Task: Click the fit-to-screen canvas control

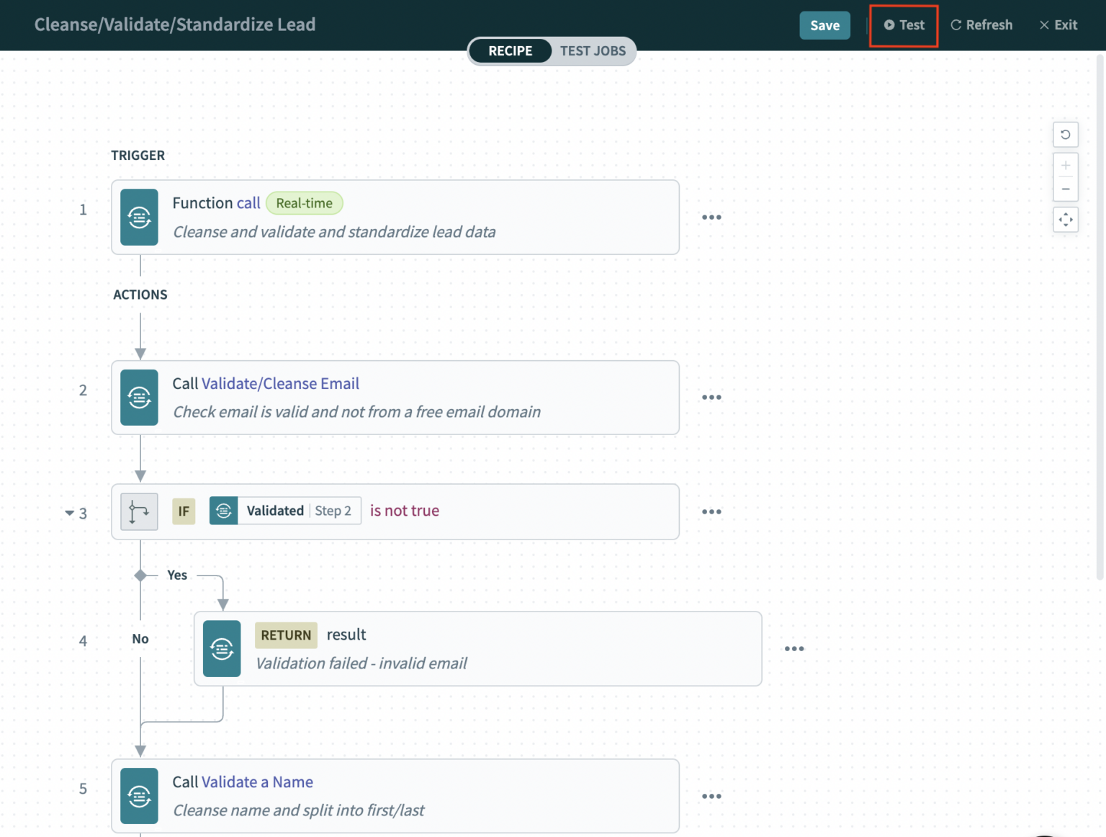Action: click(x=1066, y=220)
